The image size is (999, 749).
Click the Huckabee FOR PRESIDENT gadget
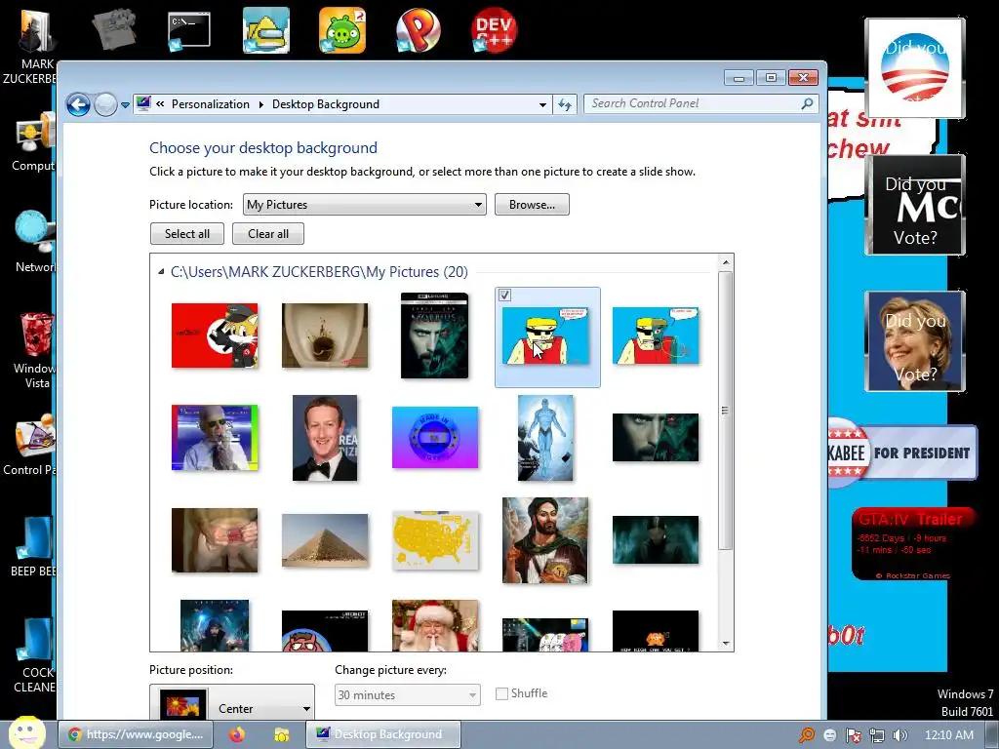(x=902, y=453)
